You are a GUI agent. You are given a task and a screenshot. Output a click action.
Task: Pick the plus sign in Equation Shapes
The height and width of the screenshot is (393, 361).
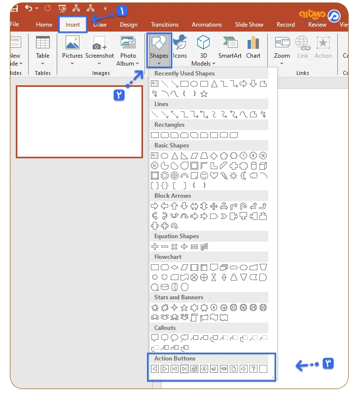click(155, 247)
